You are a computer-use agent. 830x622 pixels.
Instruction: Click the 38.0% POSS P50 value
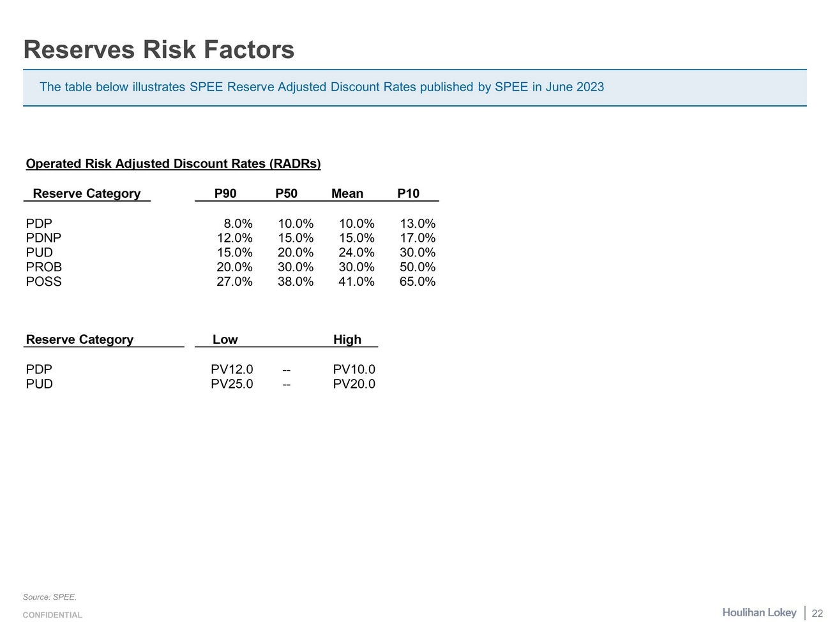point(295,282)
